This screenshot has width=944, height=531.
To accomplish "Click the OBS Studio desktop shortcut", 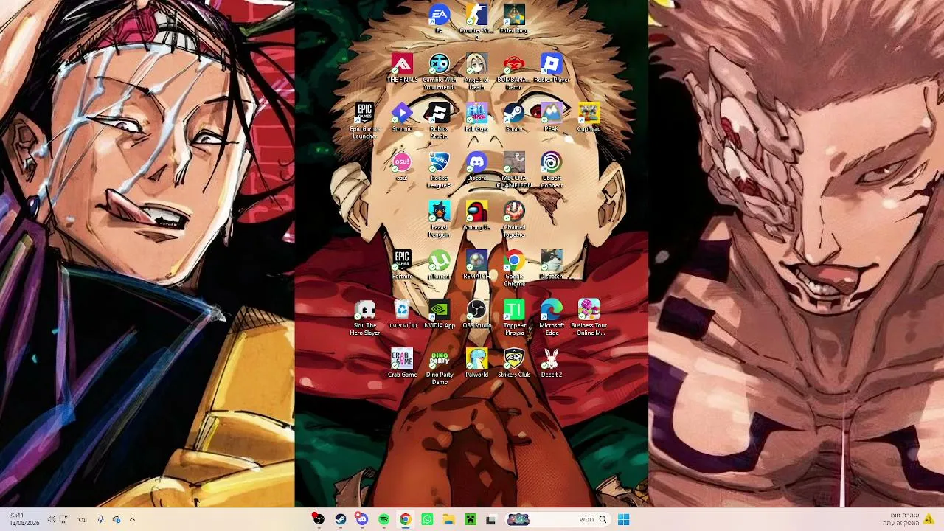I will click(x=476, y=314).
